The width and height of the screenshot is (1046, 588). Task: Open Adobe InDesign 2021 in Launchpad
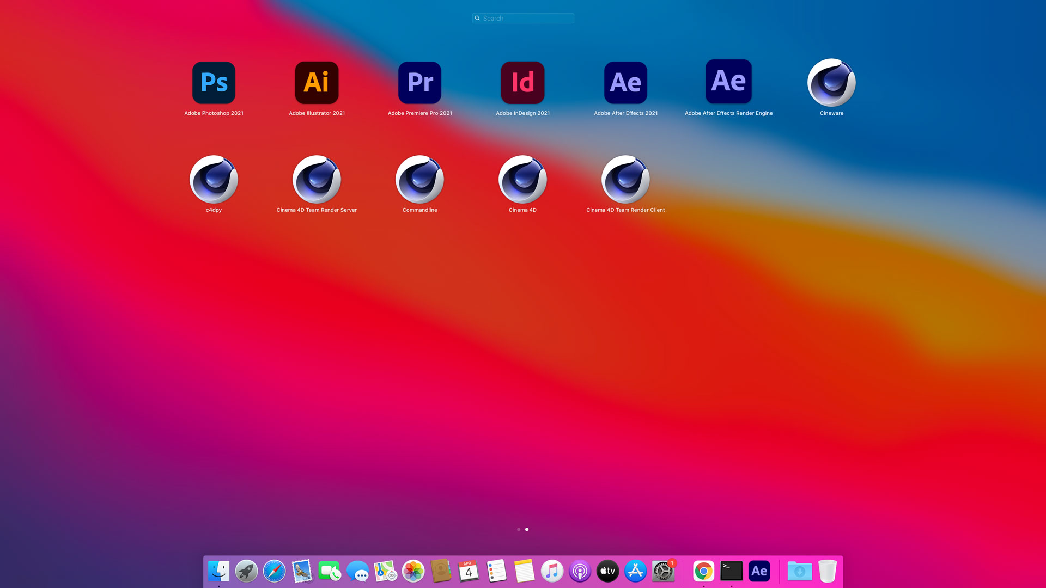522,83
